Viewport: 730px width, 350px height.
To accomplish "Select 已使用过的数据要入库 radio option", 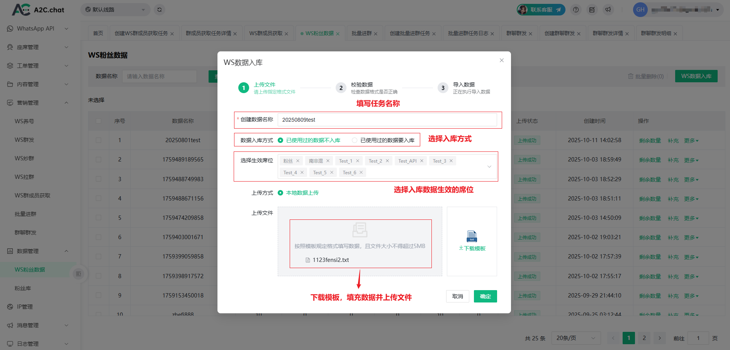I will (355, 140).
